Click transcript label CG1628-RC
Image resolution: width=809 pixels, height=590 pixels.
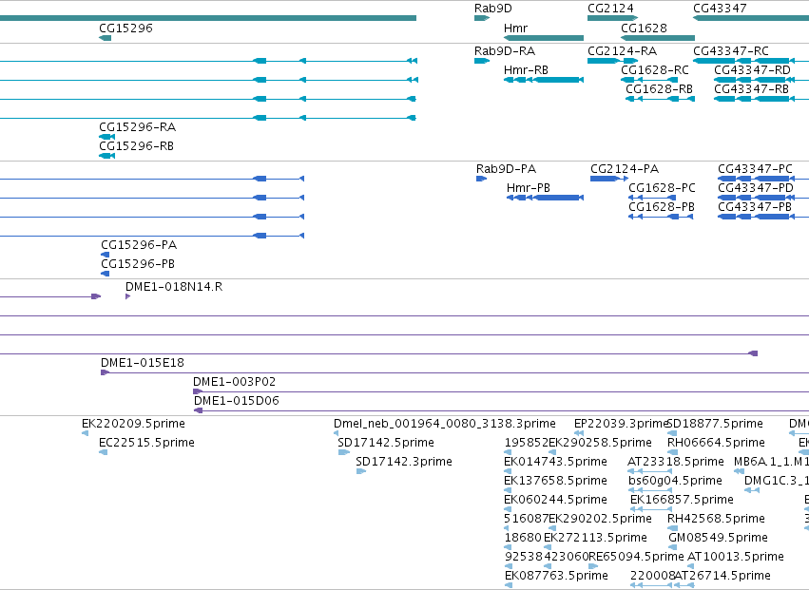655,70
